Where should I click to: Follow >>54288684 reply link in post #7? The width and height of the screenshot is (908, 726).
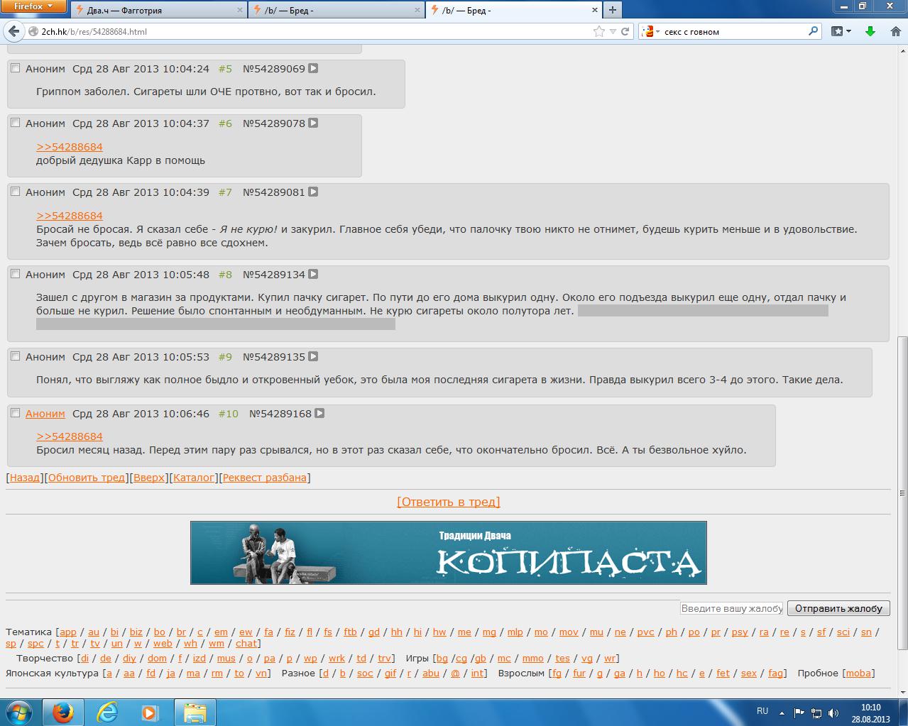(70, 216)
